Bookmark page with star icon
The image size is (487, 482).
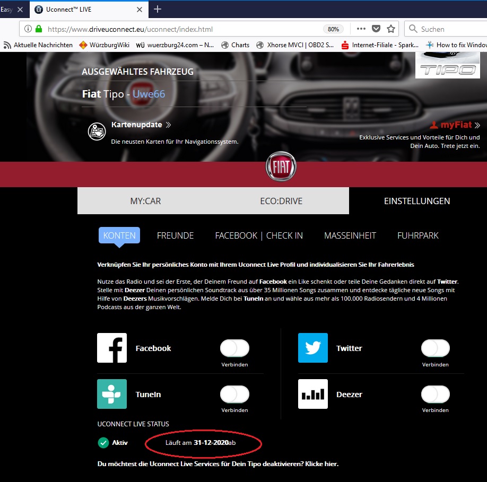391,29
